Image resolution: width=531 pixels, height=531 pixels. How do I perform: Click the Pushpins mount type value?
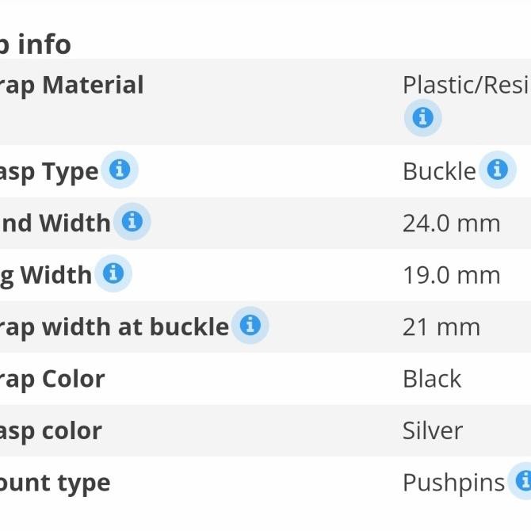point(453,483)
